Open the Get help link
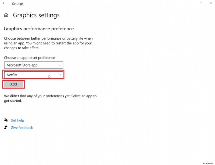 [17, 120]
